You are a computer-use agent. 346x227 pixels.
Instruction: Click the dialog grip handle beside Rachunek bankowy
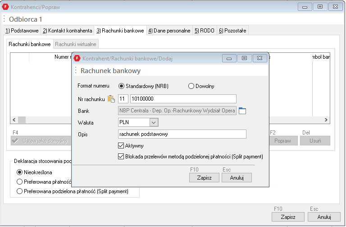point(76,71)
